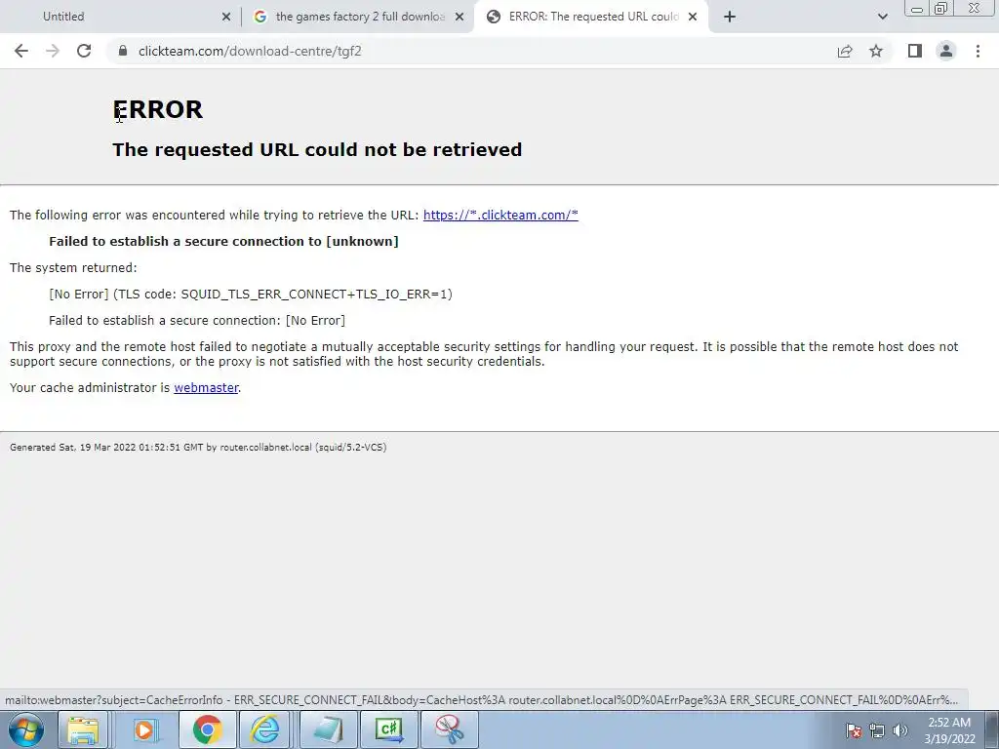Screen dimensions: 999x749
Task: Click the taskbar clock showing 2:52 AM
Action: click(949, 730)
